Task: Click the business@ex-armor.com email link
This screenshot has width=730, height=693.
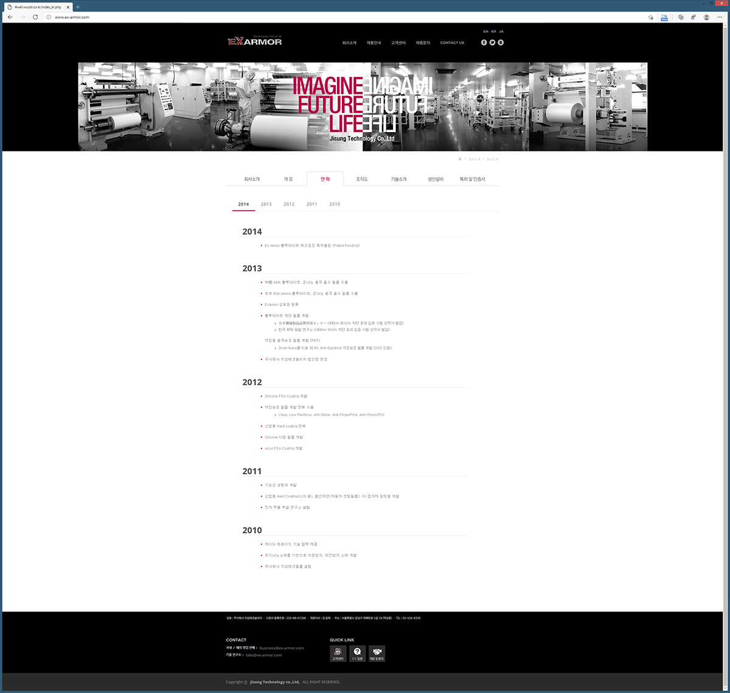Action: [x=282, y=648]
